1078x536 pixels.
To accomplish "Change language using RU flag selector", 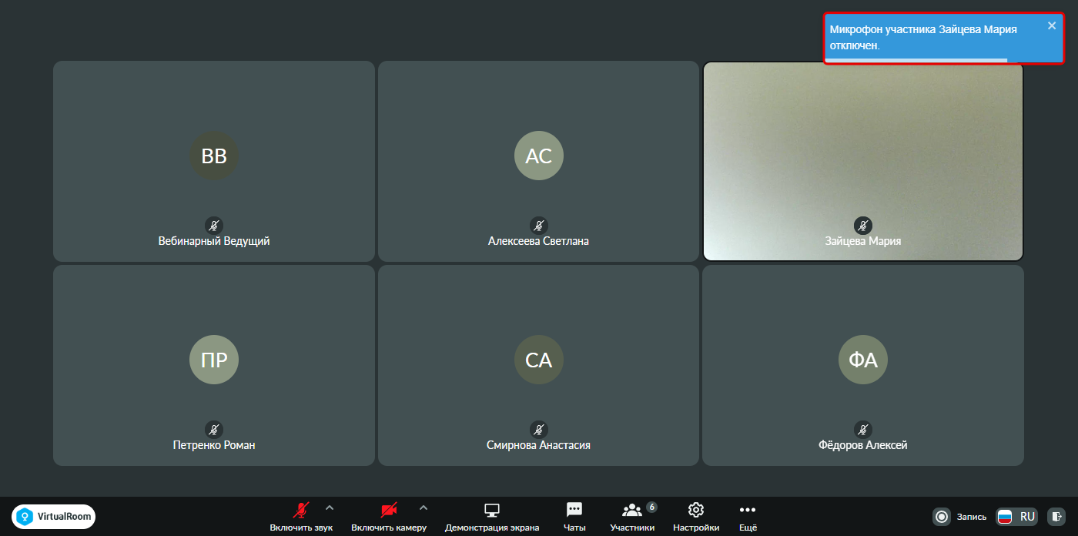I will (x=1016, y=516).
